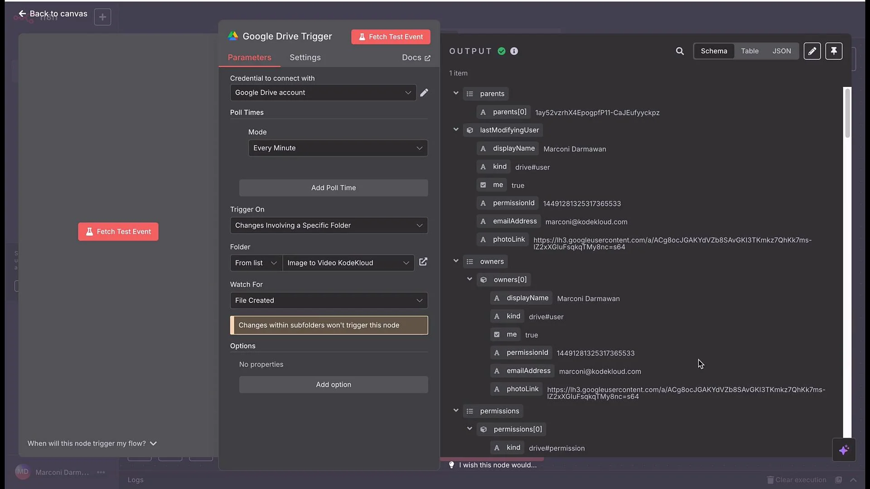Viewport: 870px width, 489px height.
Task: Click the parents list type icon
Action: 470,94
